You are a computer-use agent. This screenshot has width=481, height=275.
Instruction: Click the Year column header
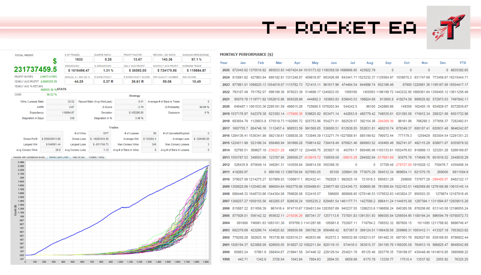[224, 63]
